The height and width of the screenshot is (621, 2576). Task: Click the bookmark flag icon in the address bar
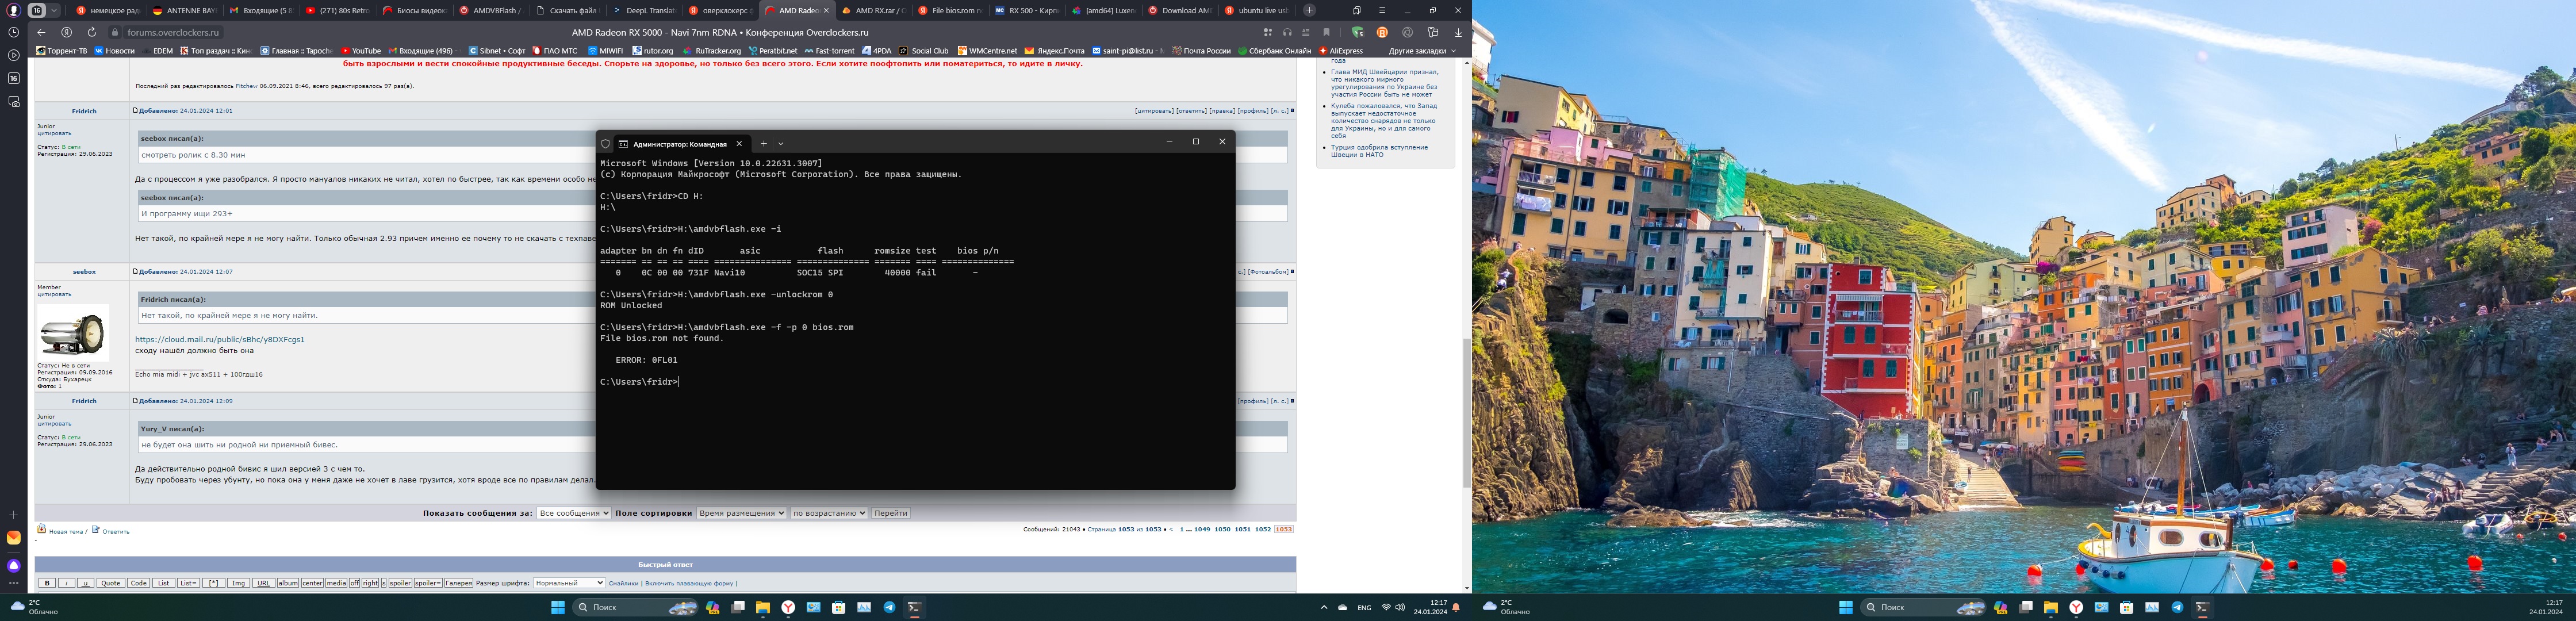click(1327, 33)
